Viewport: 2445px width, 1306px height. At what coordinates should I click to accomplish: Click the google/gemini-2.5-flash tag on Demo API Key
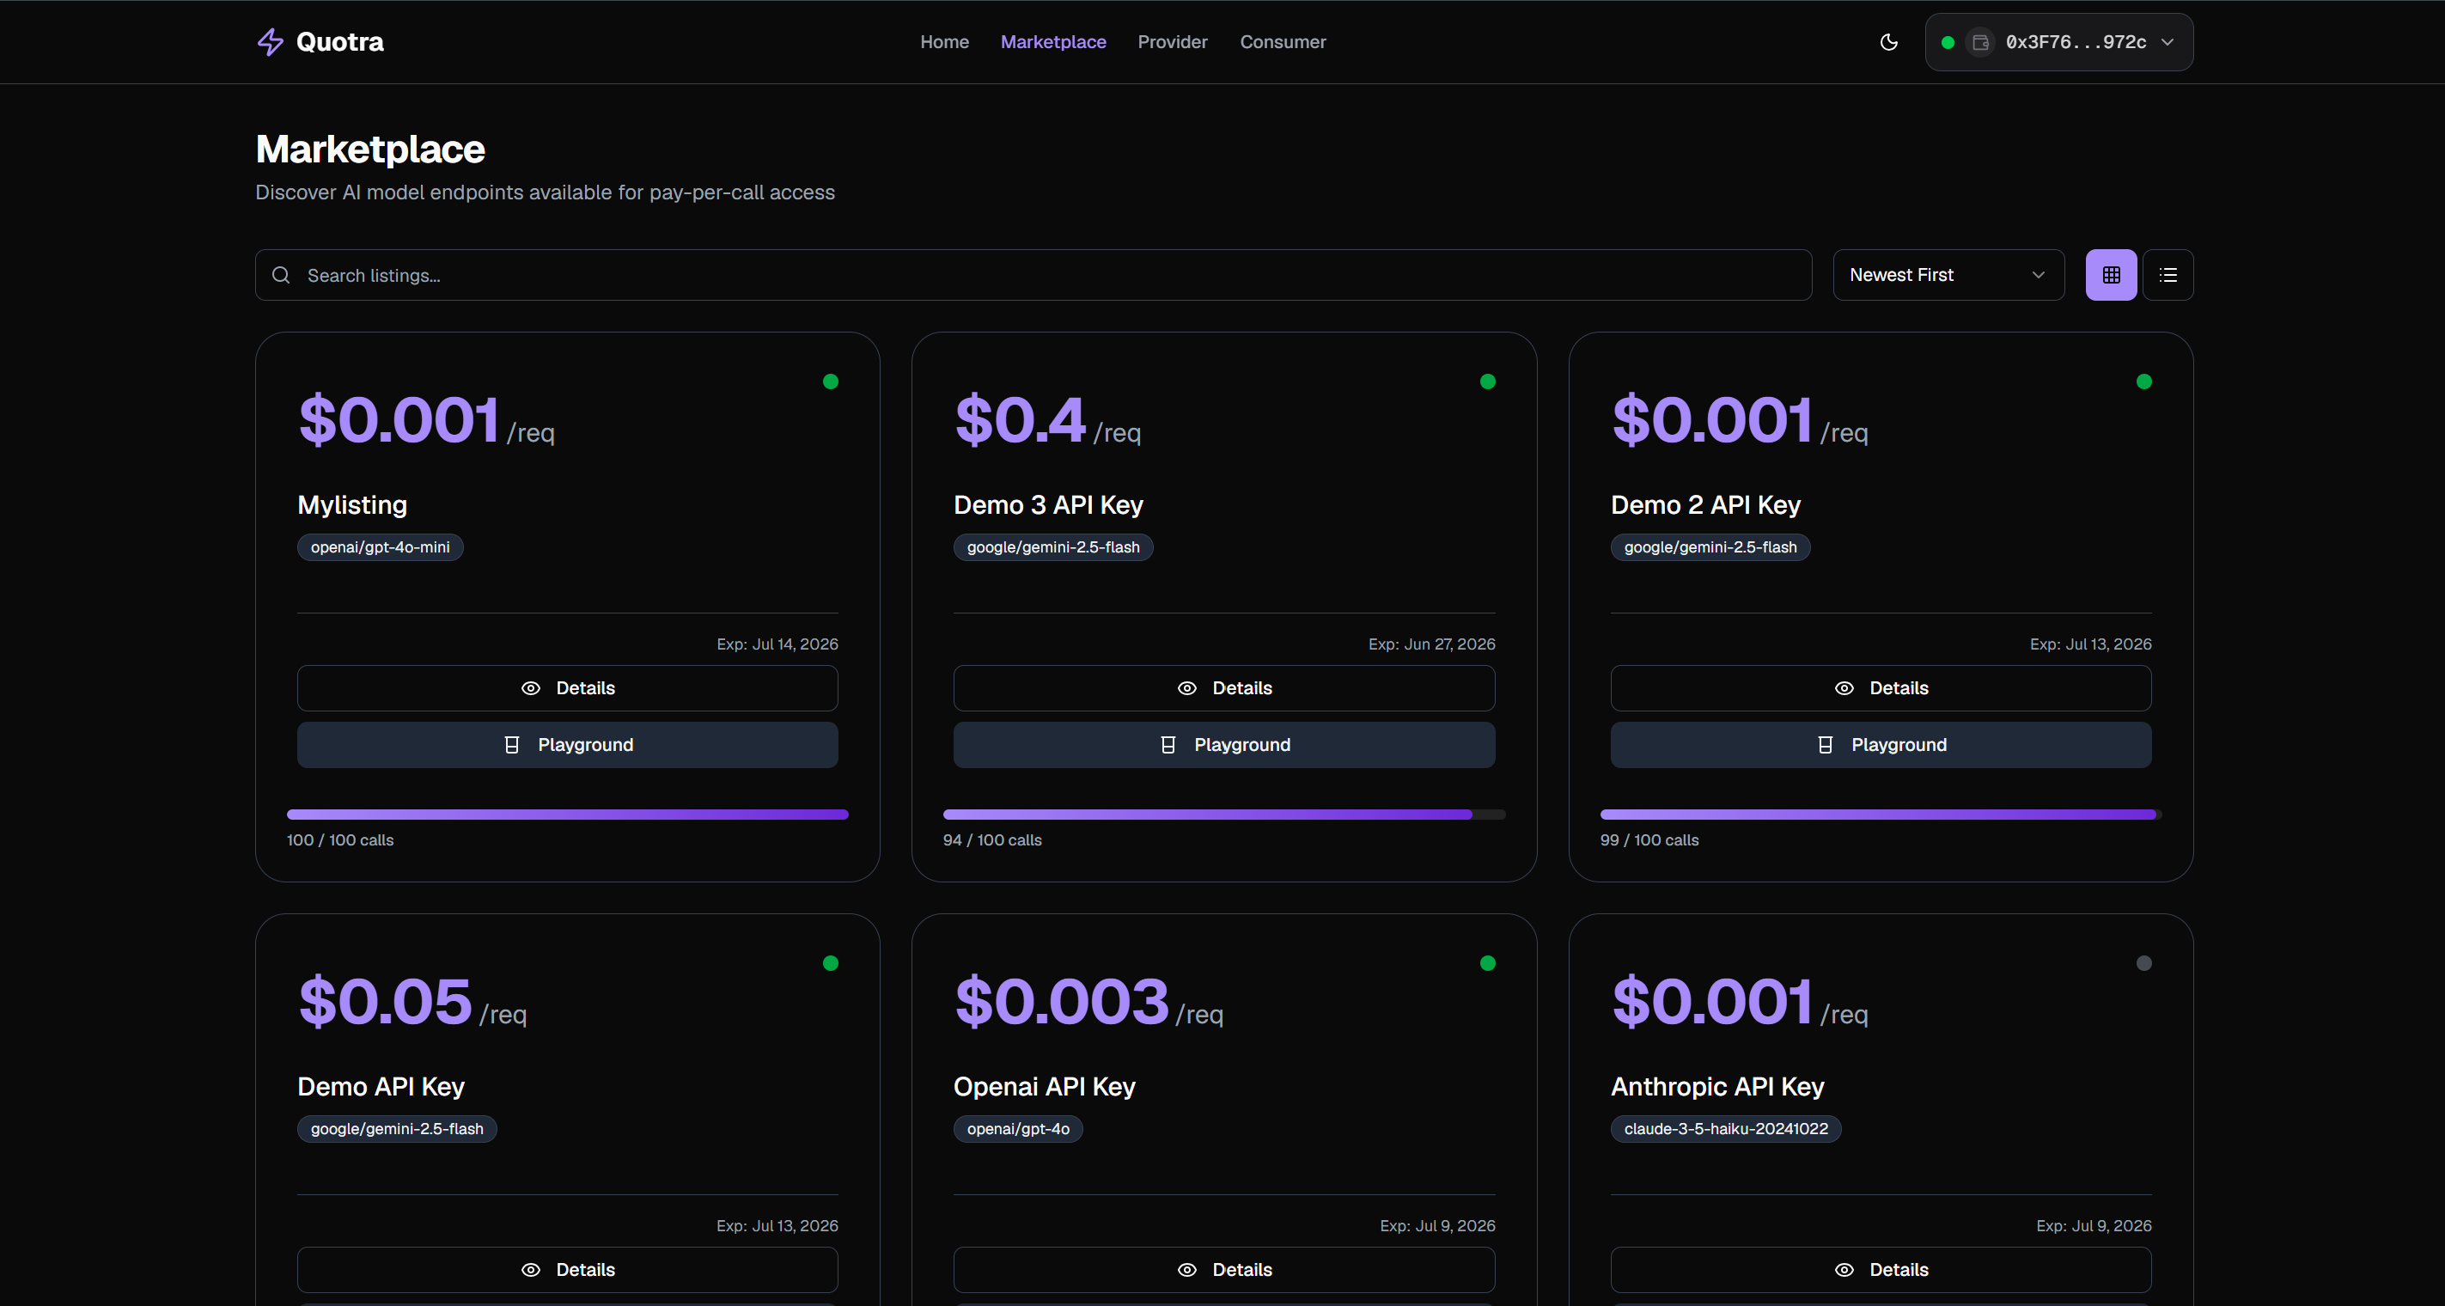tap(397, 1130)
